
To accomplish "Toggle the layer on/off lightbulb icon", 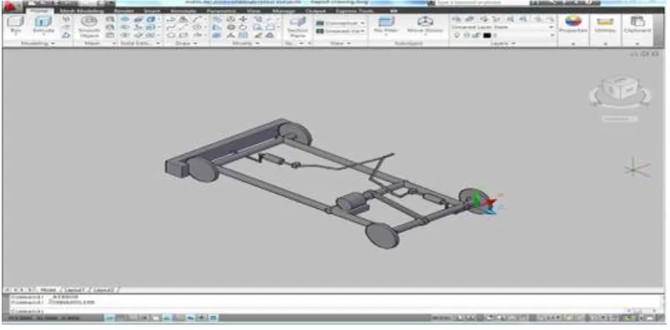I will (x=456, y=36).
